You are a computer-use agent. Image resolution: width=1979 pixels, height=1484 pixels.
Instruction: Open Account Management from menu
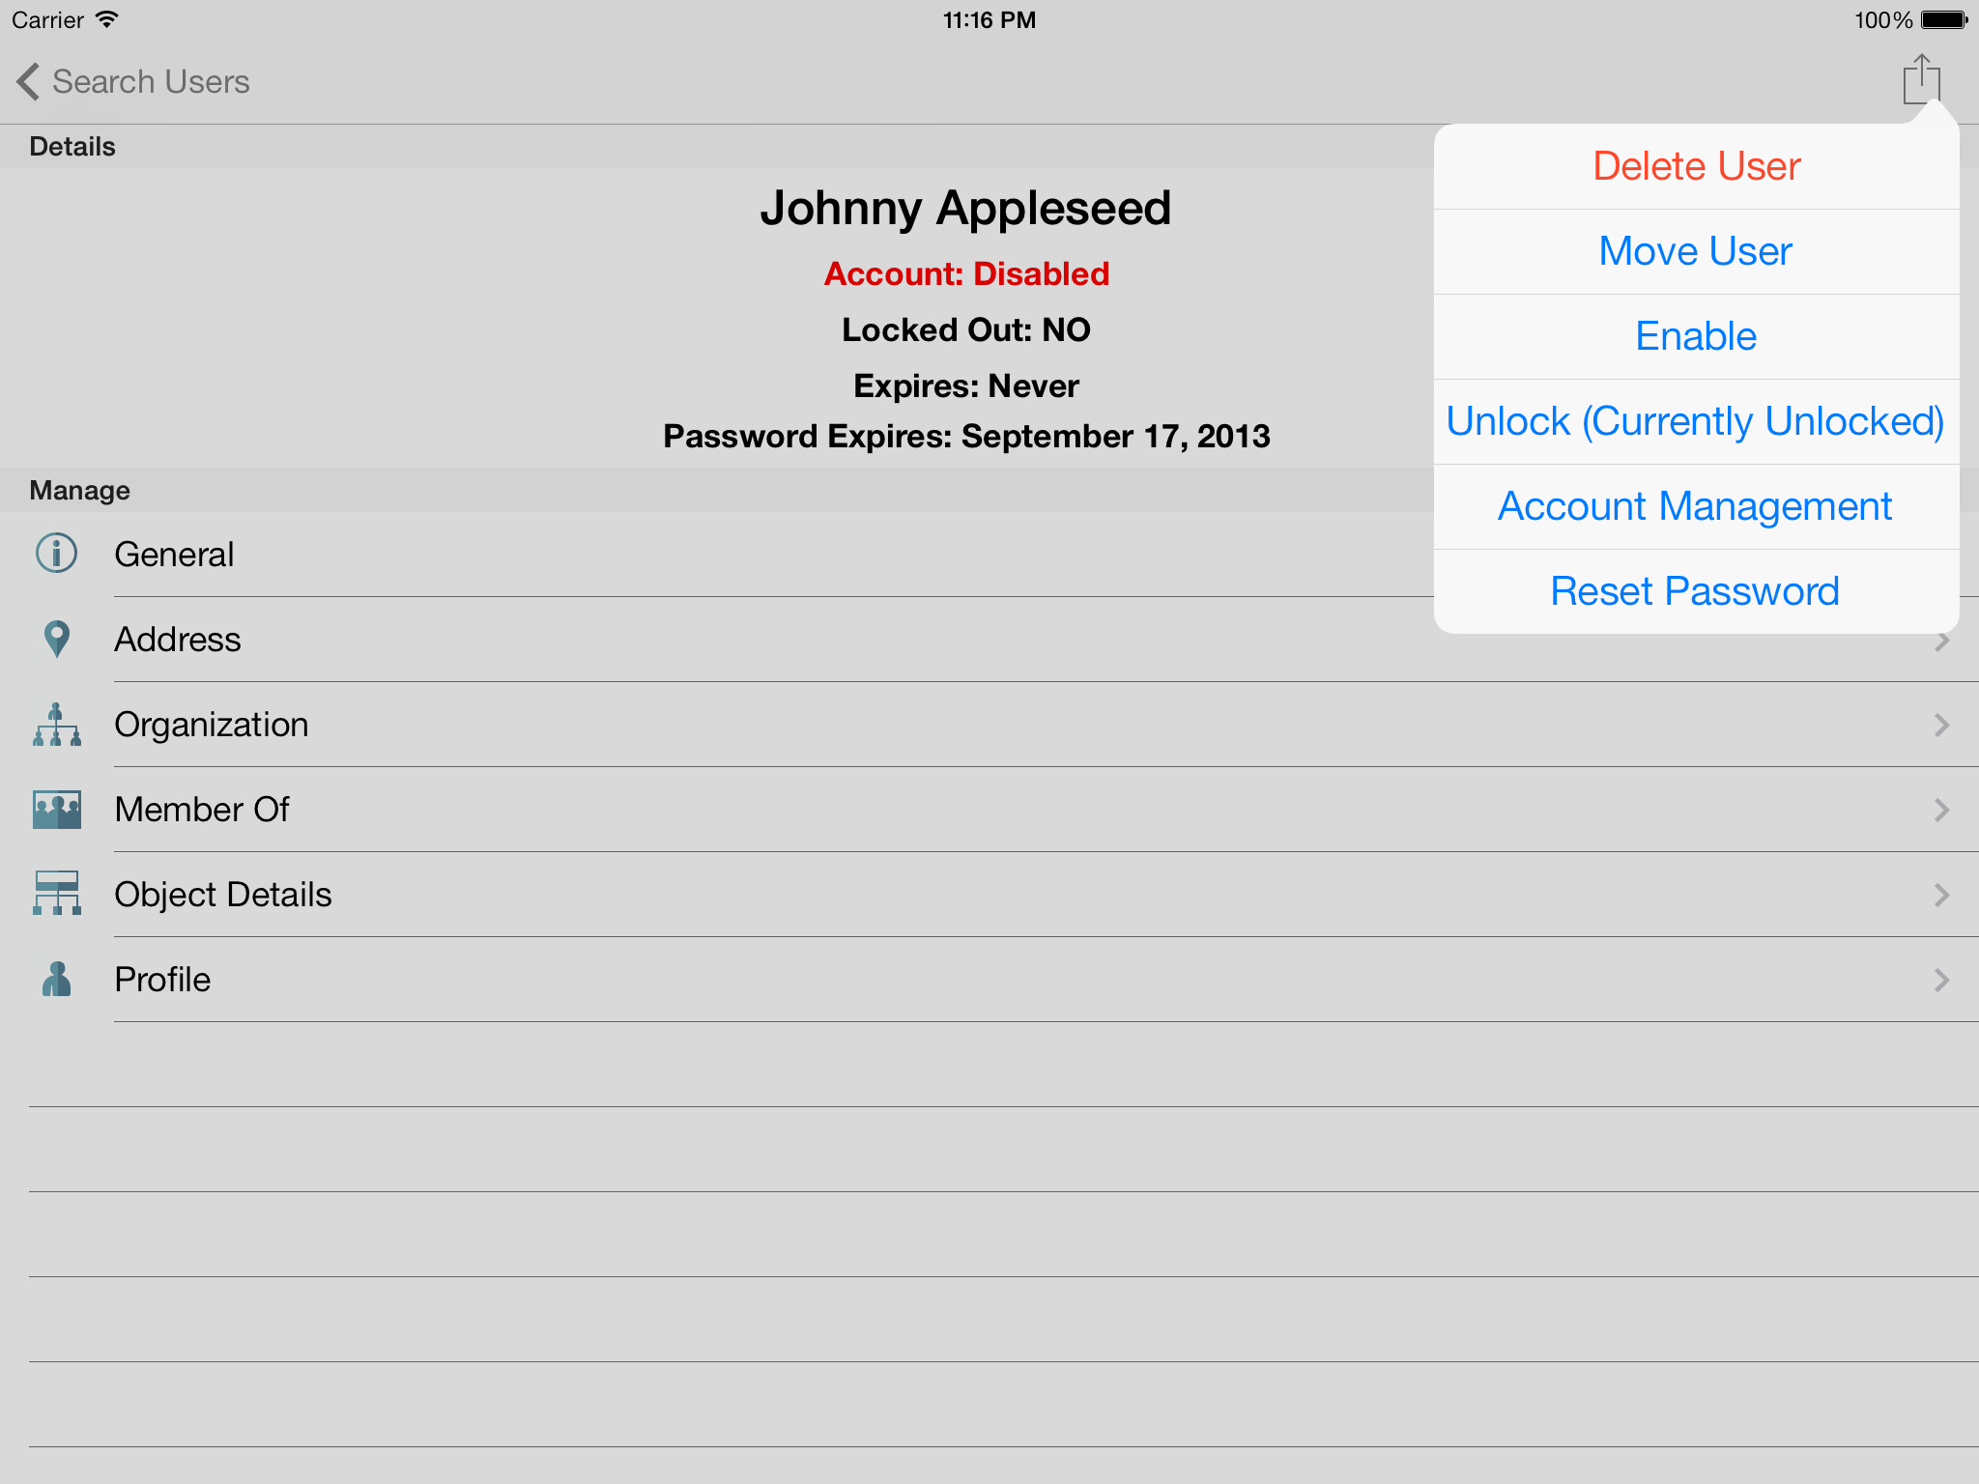[1696, 506]
